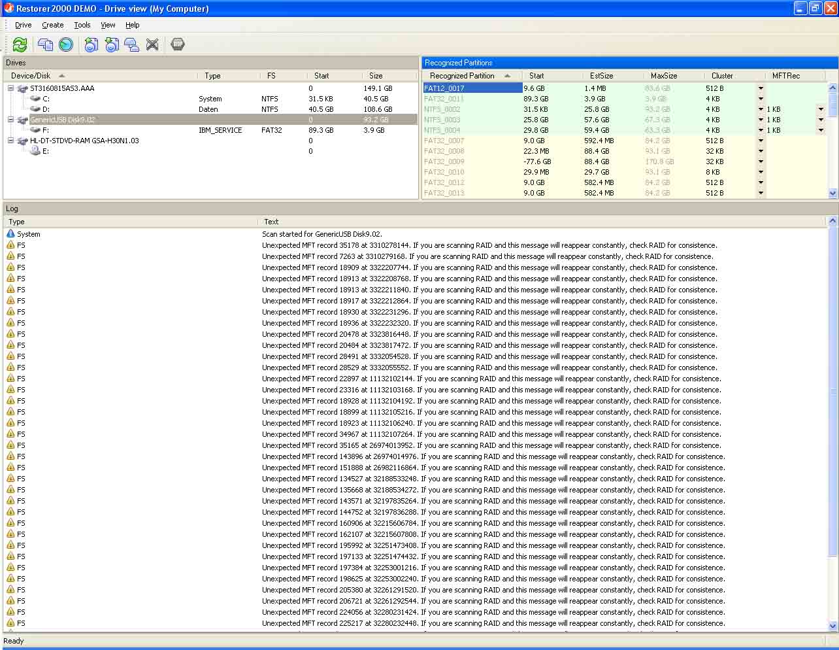Click the D: volume drive icon
The image size is (839, 650).
click(35, 109)
